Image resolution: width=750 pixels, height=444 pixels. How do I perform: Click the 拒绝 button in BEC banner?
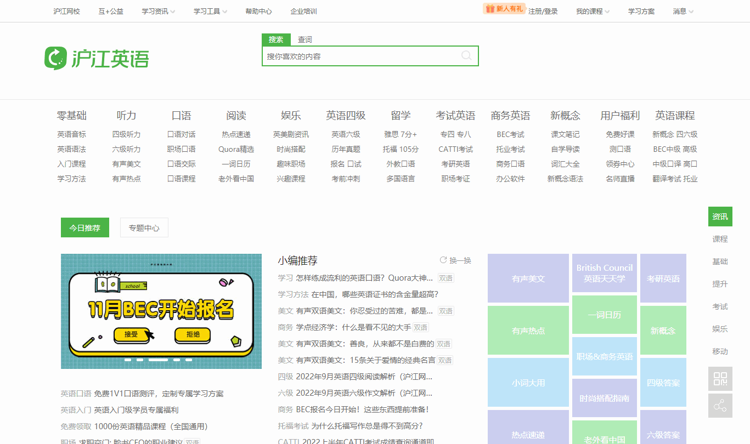click(193, 334)
